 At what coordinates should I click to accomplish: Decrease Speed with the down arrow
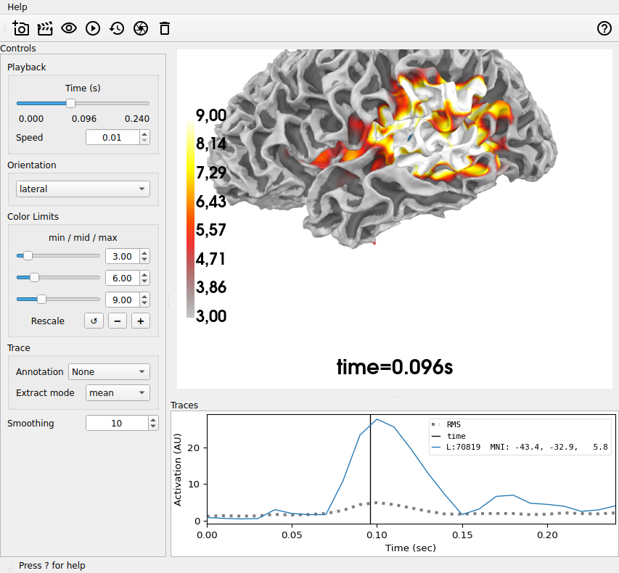(144, 141)
